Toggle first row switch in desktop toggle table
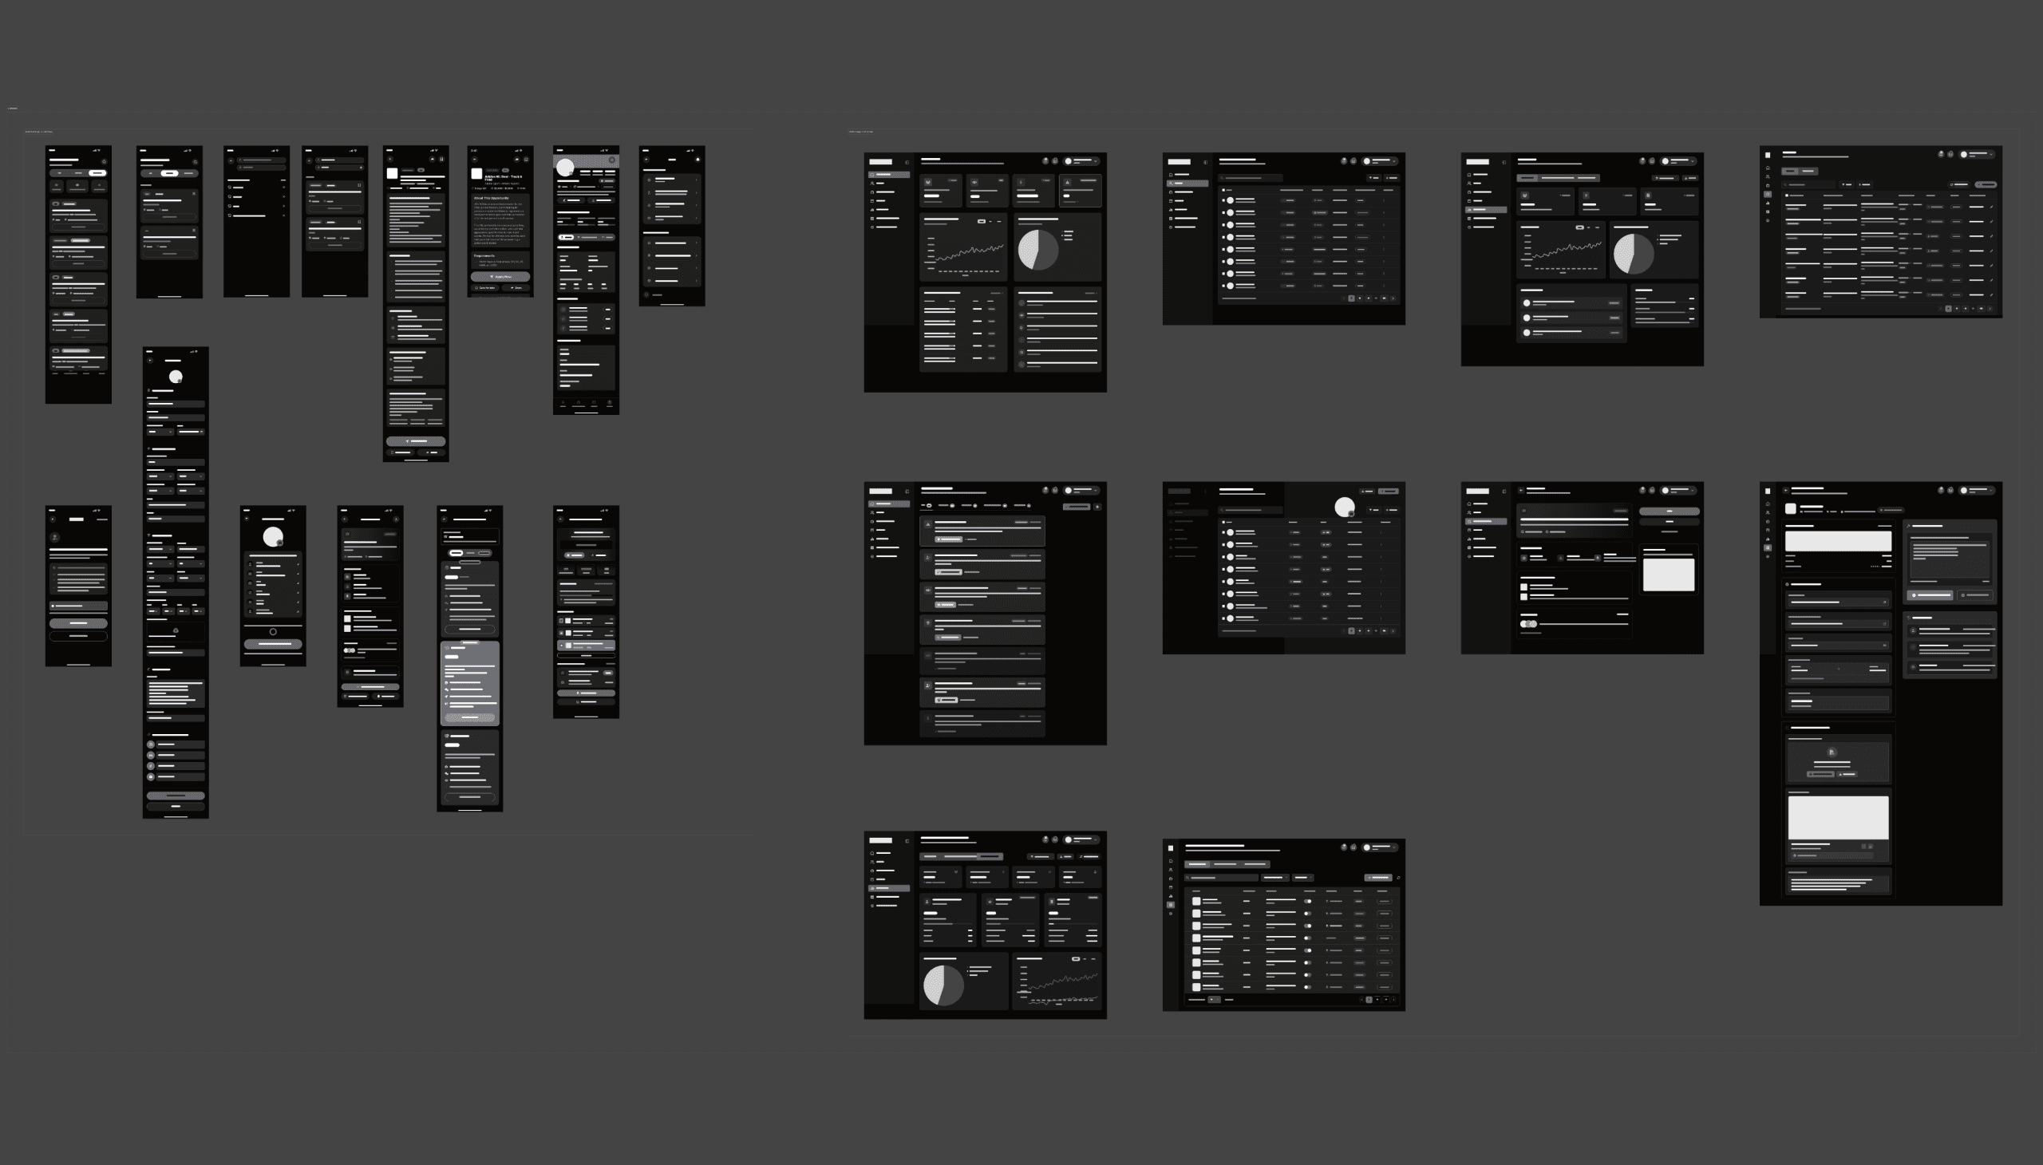The width and height of the screenshot is (2043, 1165). click(1308, 902)
